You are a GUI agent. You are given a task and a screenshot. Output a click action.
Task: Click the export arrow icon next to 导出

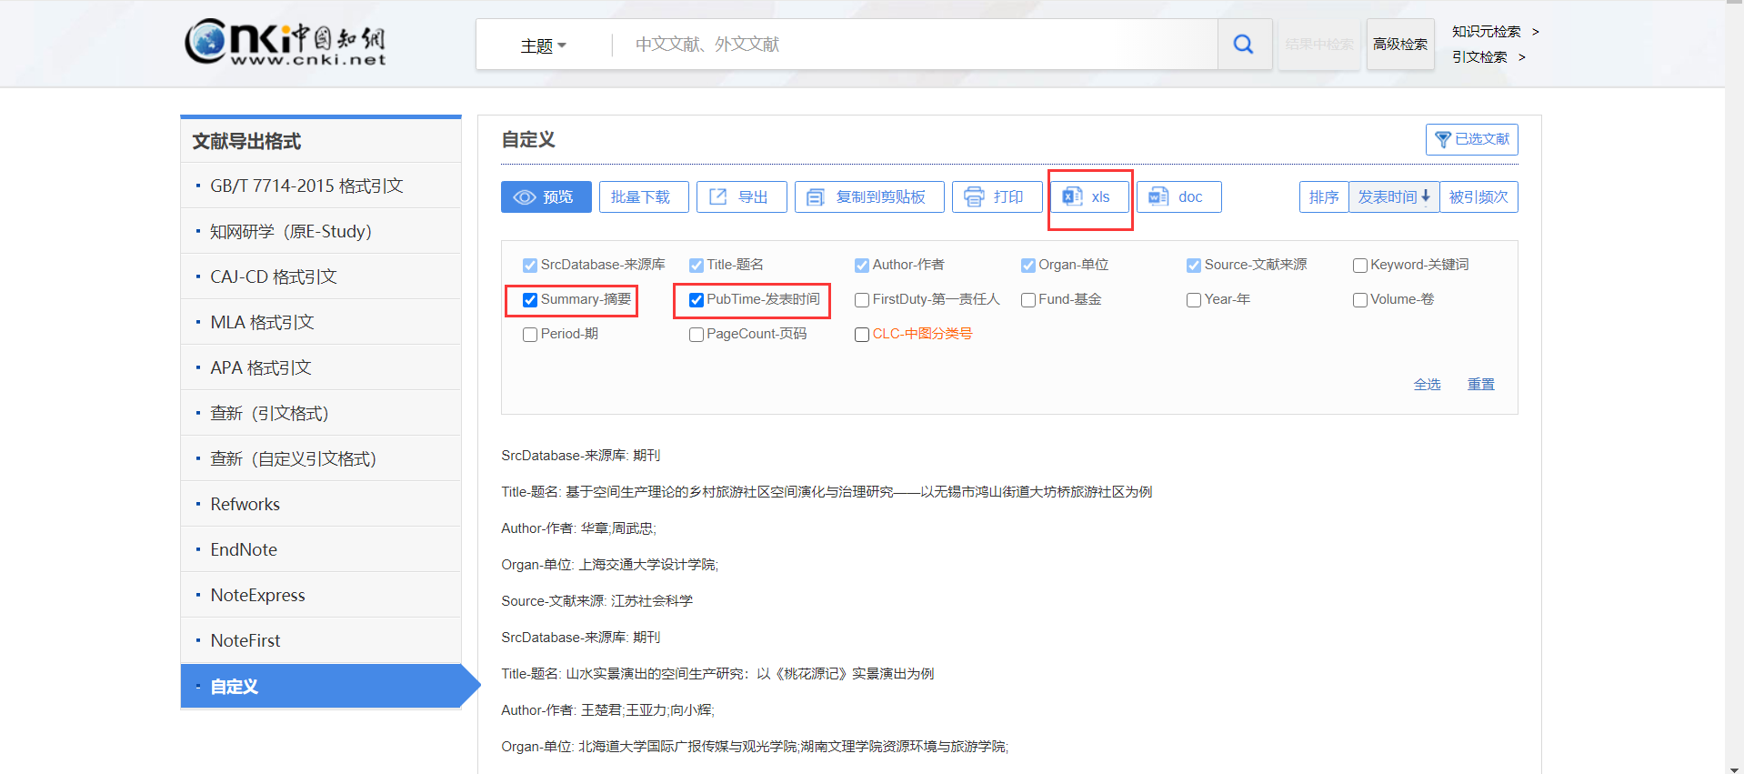point(718,196)
